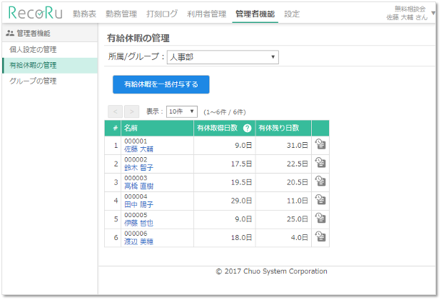Click the RecoRu logo
This screenshot has width=441, height=300.
pos(35,13)
